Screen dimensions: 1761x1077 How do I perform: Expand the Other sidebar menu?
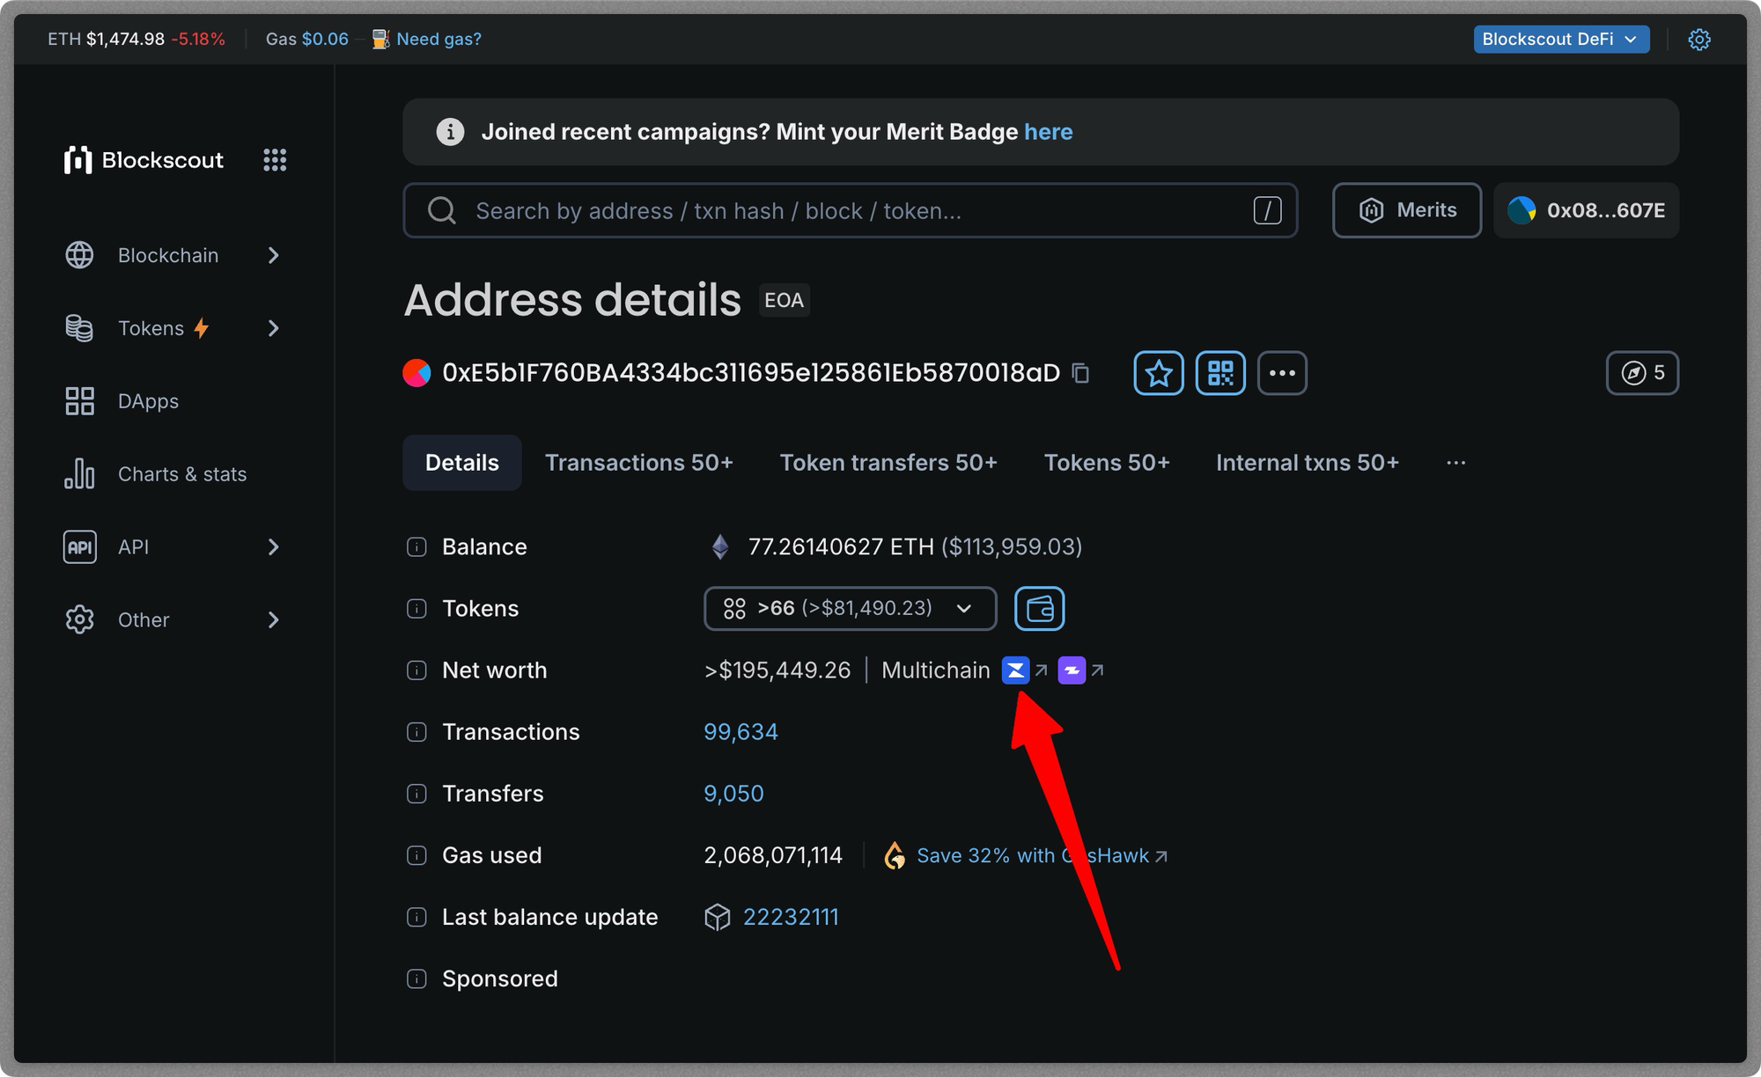[x=173, y=620]
